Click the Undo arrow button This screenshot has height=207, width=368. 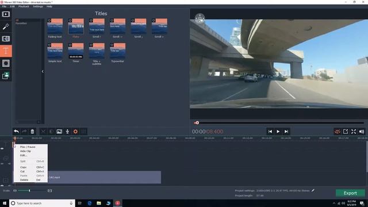tap(16, 132)
